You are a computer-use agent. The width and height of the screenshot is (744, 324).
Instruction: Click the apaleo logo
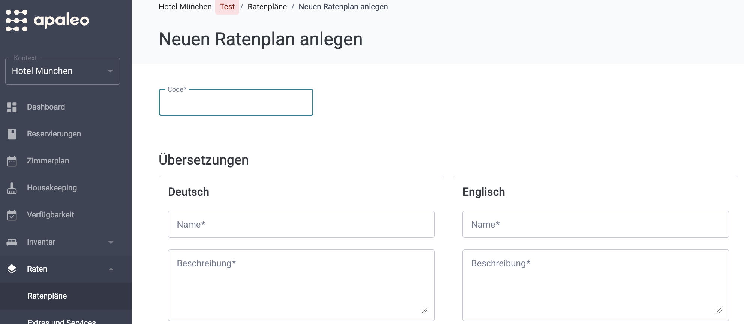click(x=48, y=20)
